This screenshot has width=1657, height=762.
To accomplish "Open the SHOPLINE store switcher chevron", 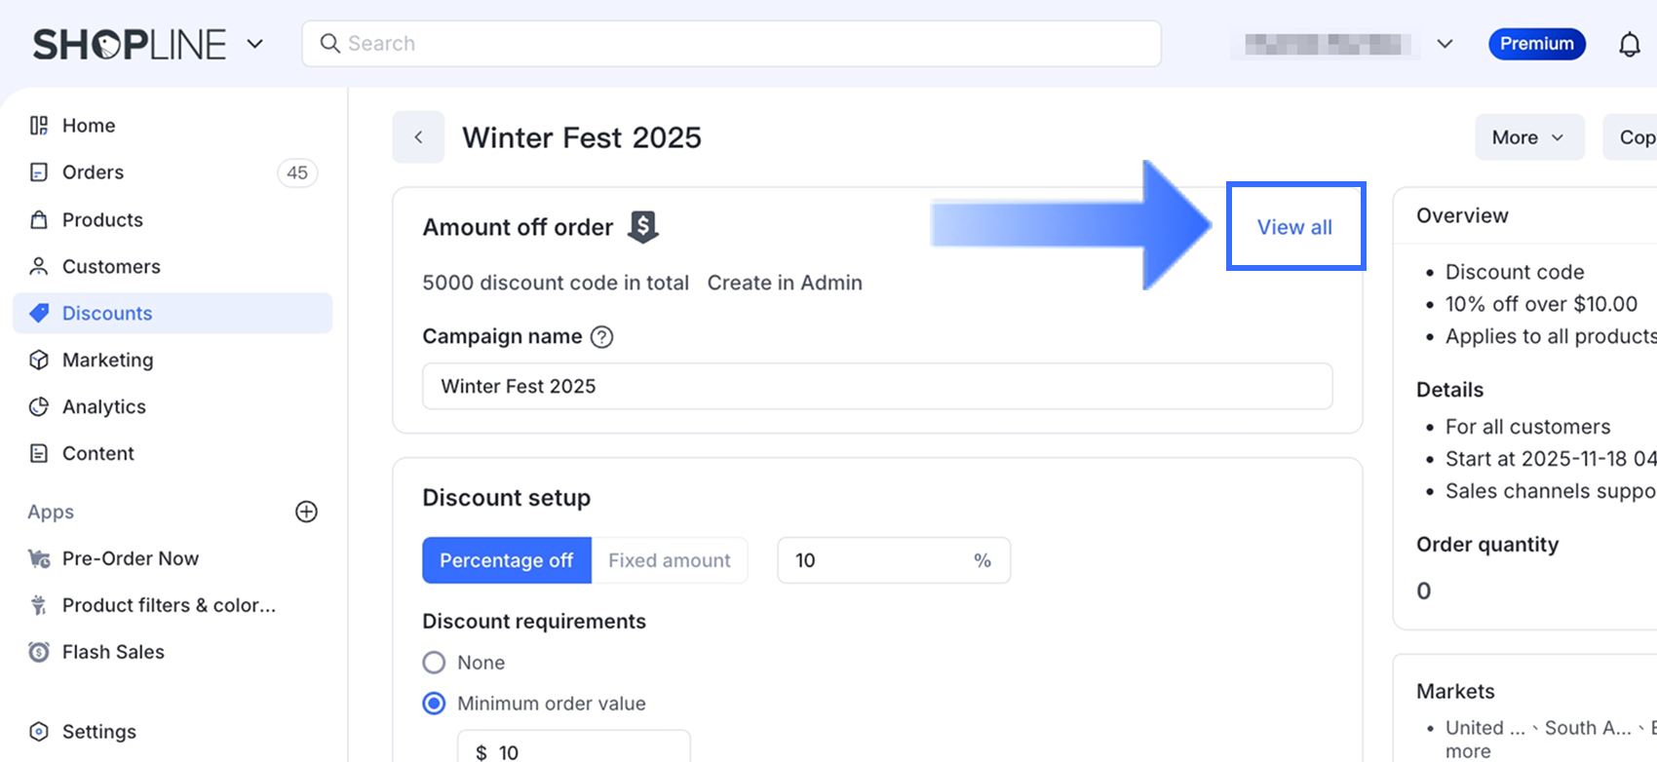I will [x=255, y=44].
